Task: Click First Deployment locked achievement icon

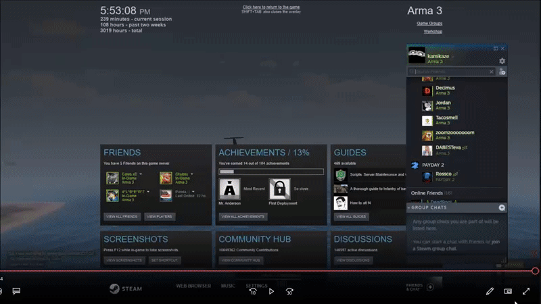Action: tap(279, 189)
